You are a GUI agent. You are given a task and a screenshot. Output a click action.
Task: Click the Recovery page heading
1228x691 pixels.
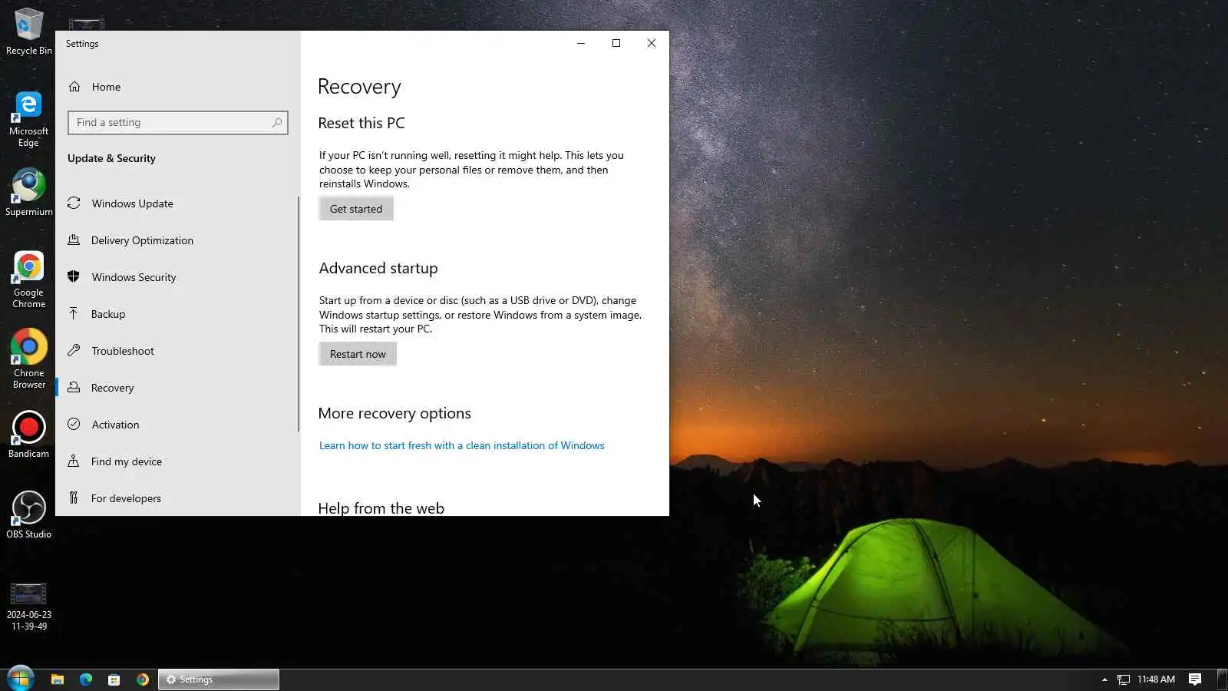pos(359,87)
